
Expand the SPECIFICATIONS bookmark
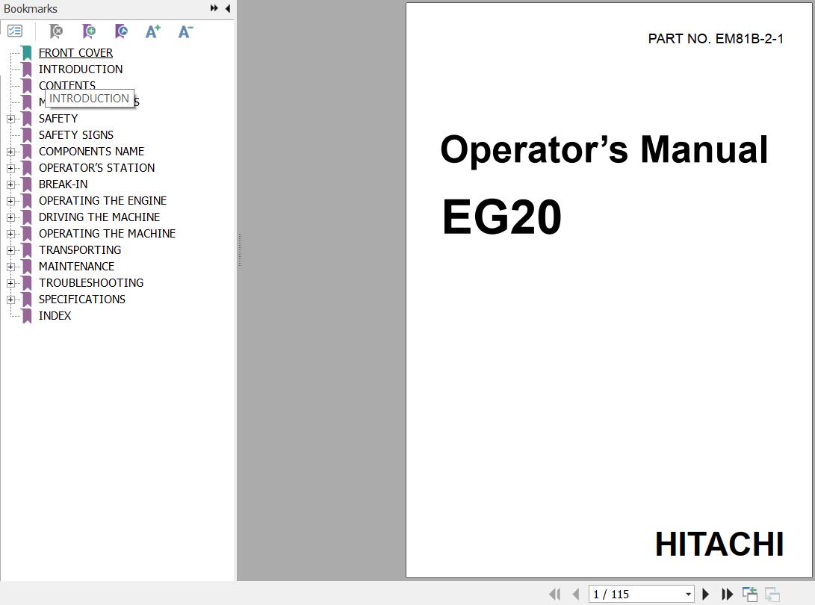(10, 300)
